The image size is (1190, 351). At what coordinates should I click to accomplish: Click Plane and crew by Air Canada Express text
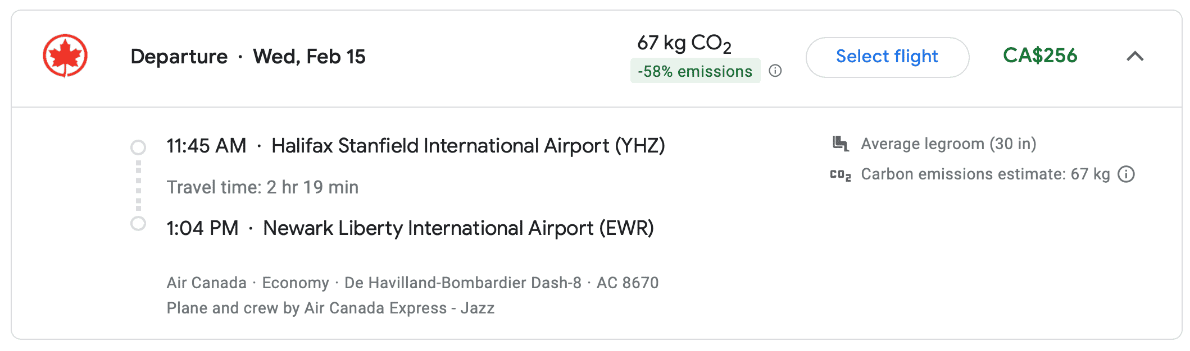(x=330, y=308)
